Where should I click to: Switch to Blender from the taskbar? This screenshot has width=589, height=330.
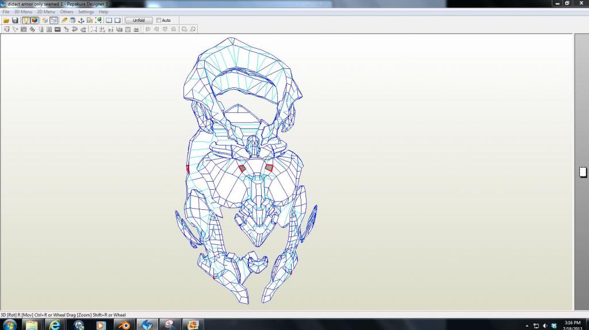pos(124,325)
